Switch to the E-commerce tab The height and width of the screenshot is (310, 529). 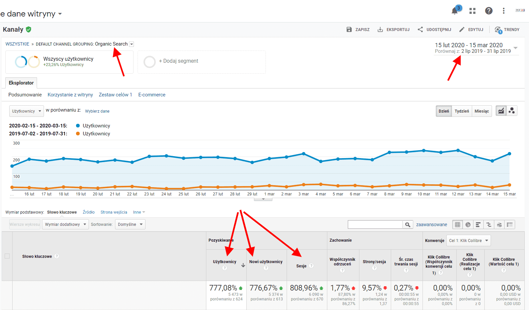pos(152,95)
